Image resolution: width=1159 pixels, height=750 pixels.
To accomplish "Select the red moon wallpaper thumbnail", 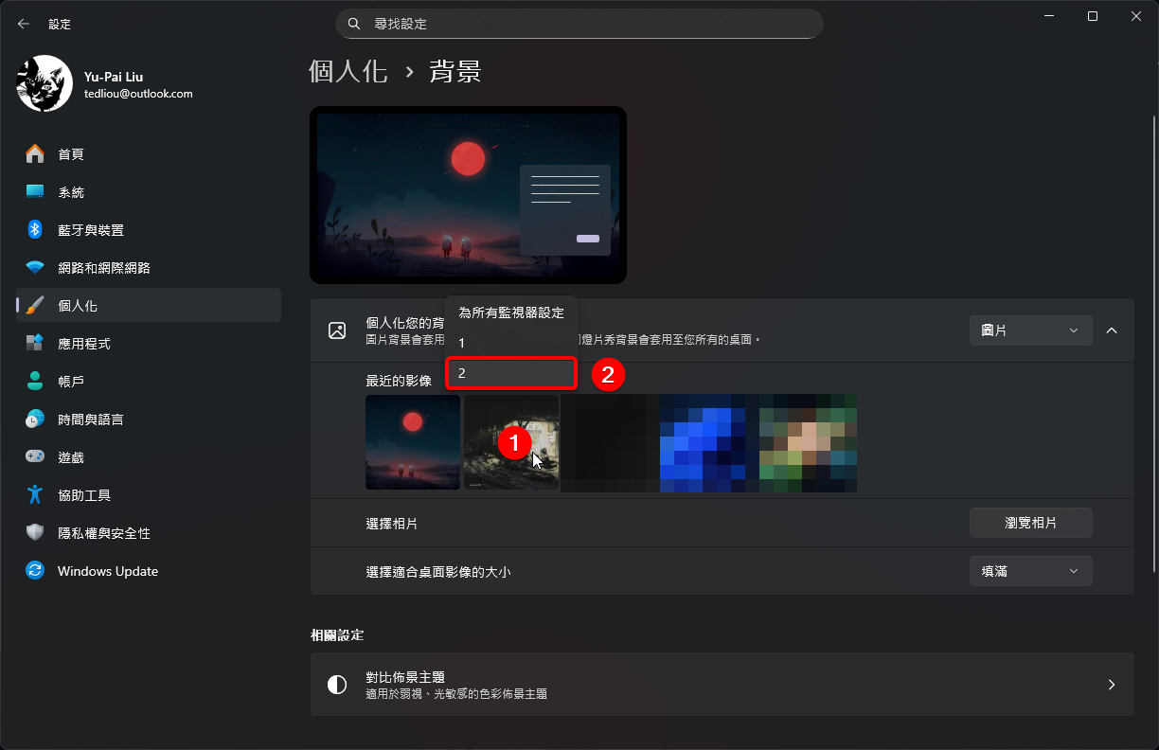I will [x=413, y=442].
